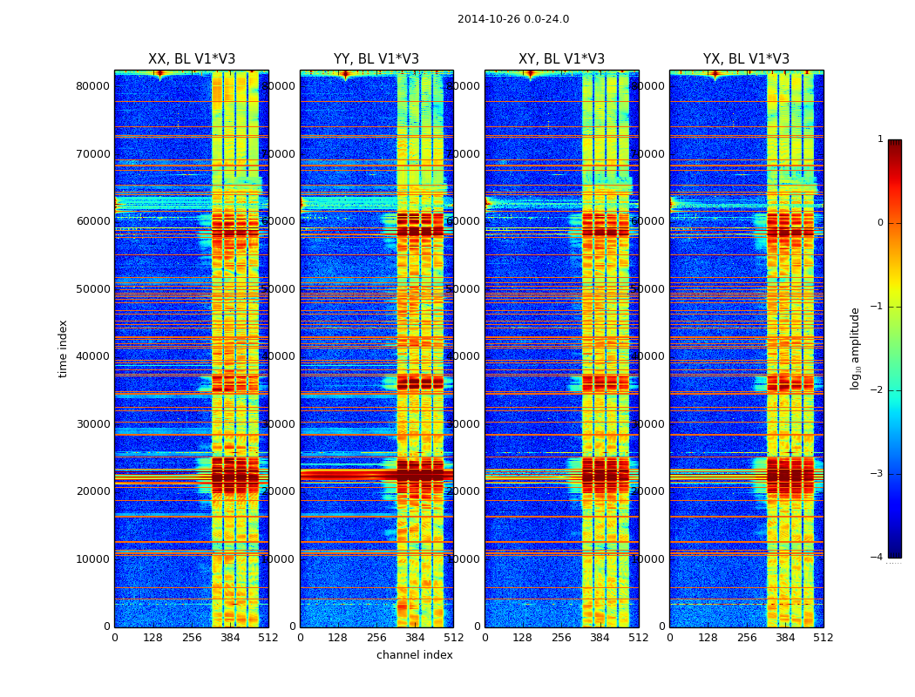915x697 pixels.
Task: Click the "YY, BL V1*V3" plot title
Action: click(x=376, y=59)
